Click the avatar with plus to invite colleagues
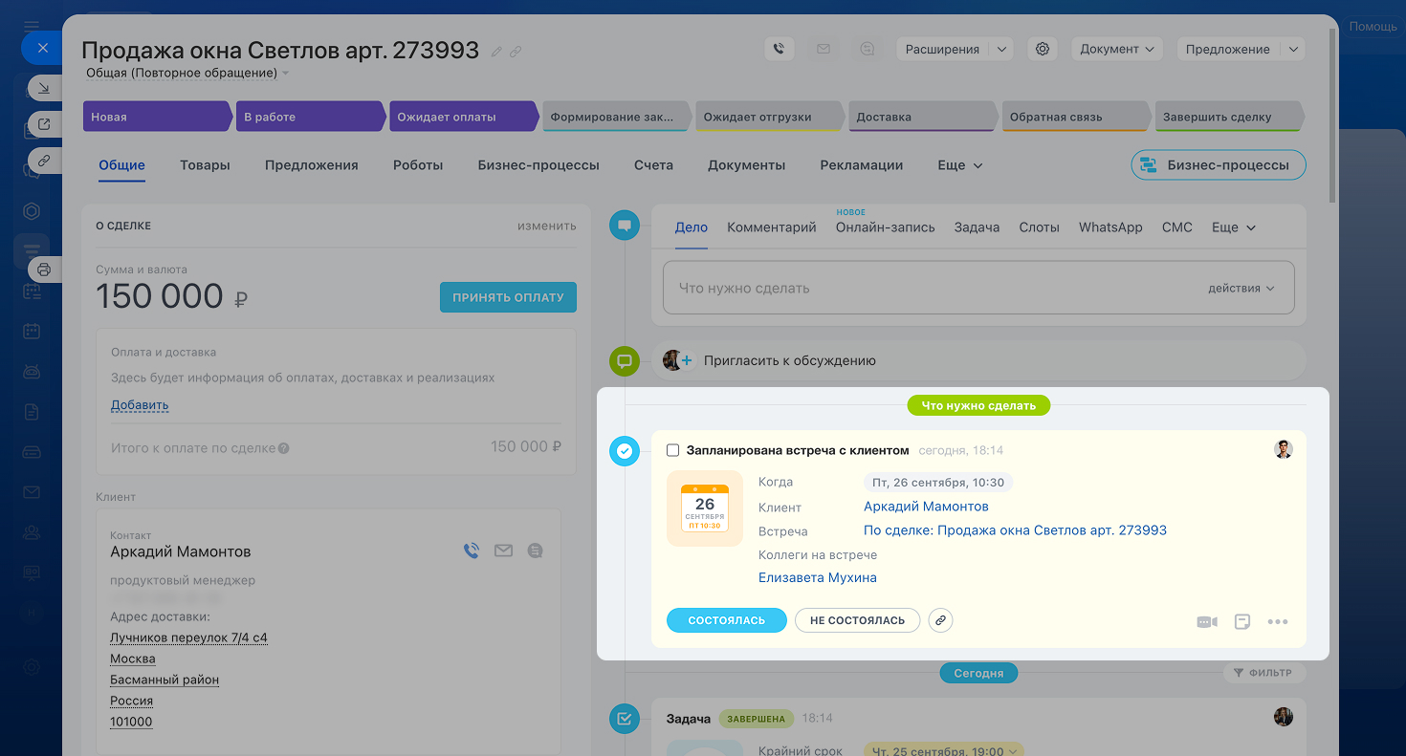 pyautogui.click(x=677, y=360)
